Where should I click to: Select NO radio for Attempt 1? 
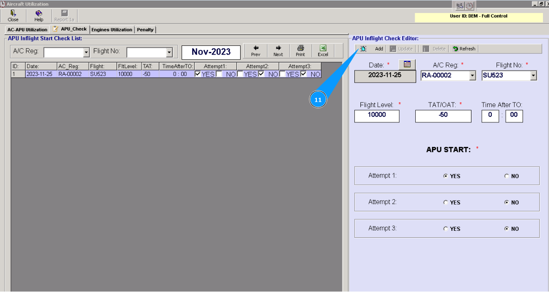click(x=506, y=176)
